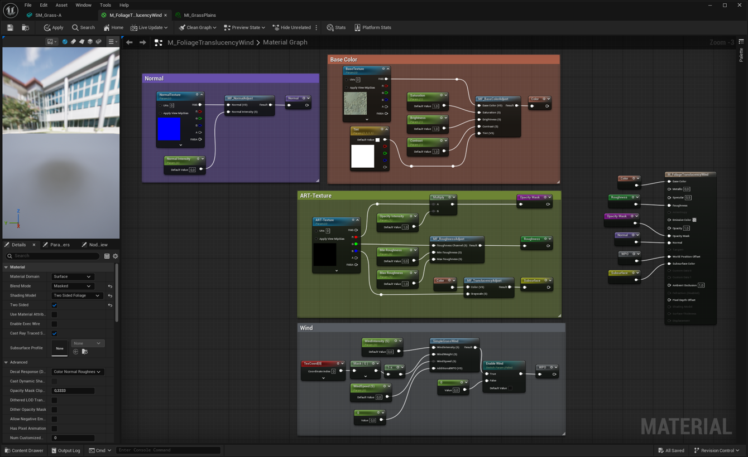The width and height of the screenshot is (748, 457).
Task: Click the graph back navigation arrow
Action: [130, 42]
